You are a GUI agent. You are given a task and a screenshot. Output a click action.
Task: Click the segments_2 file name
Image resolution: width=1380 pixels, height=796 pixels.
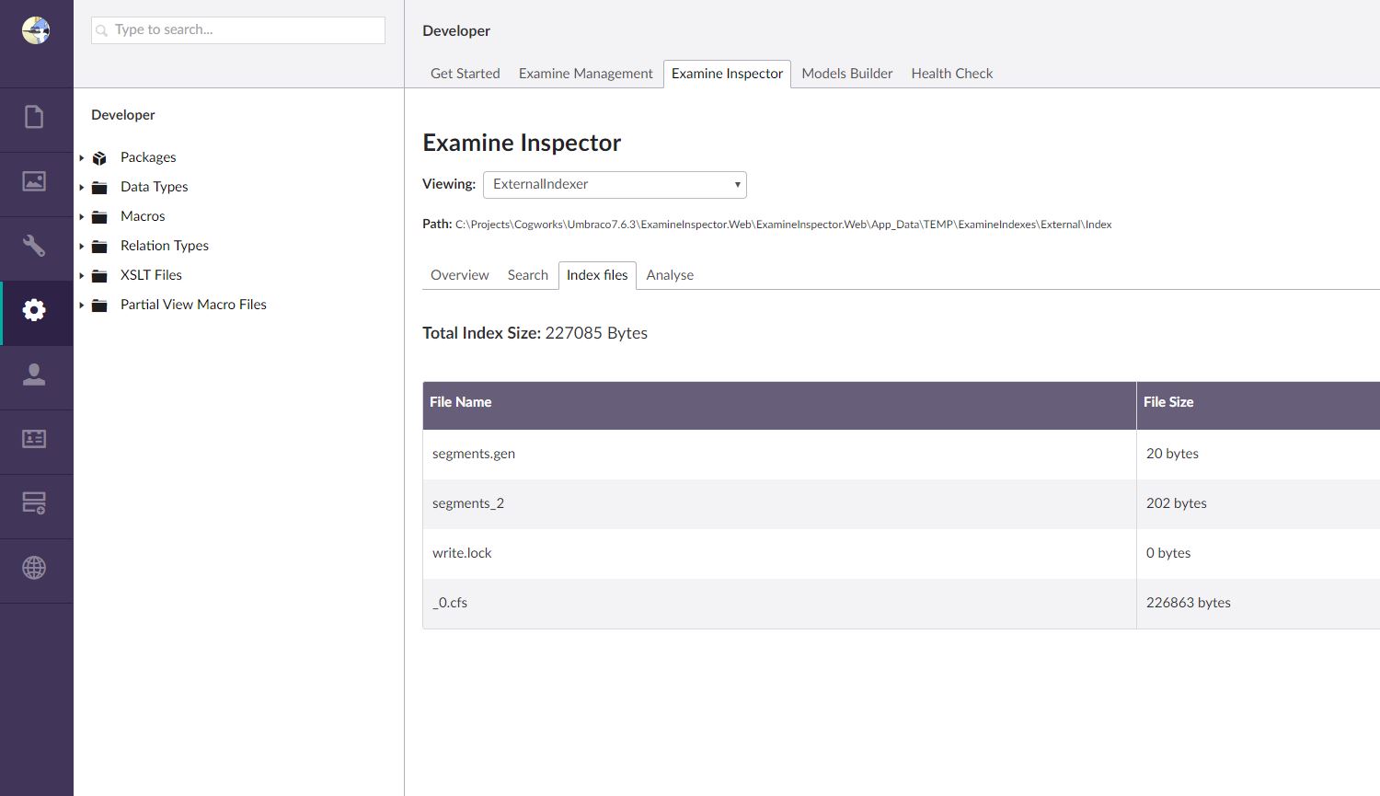(x=468, y=503)
